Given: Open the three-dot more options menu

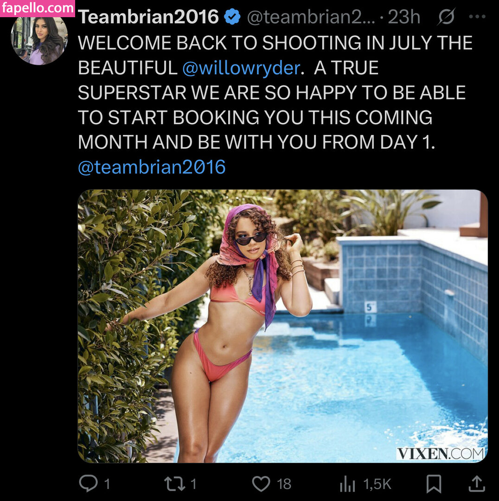Looking at the screenshot, I should [477, 17].
